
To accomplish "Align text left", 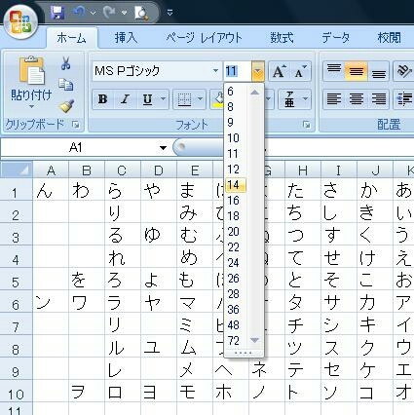I will 334,99.
